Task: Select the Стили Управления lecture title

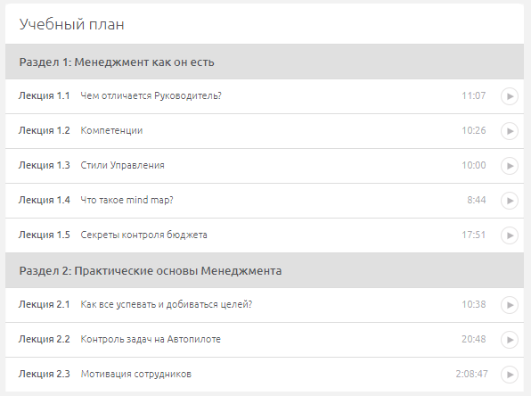Action: [122, 166]
